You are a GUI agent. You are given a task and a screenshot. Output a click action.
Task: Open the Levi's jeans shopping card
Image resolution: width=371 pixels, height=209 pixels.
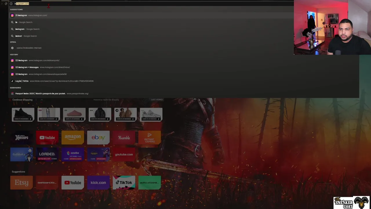pos(49,114)
